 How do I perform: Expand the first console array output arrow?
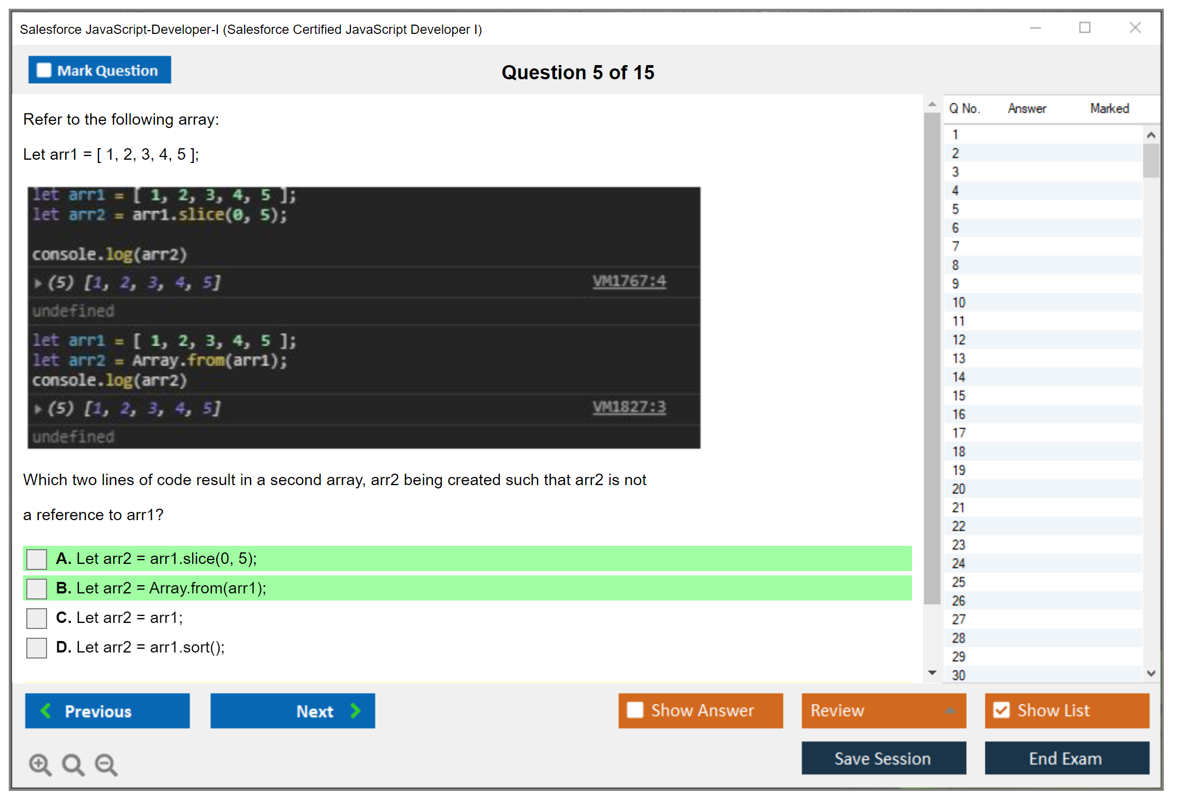[x=38, y=283]
